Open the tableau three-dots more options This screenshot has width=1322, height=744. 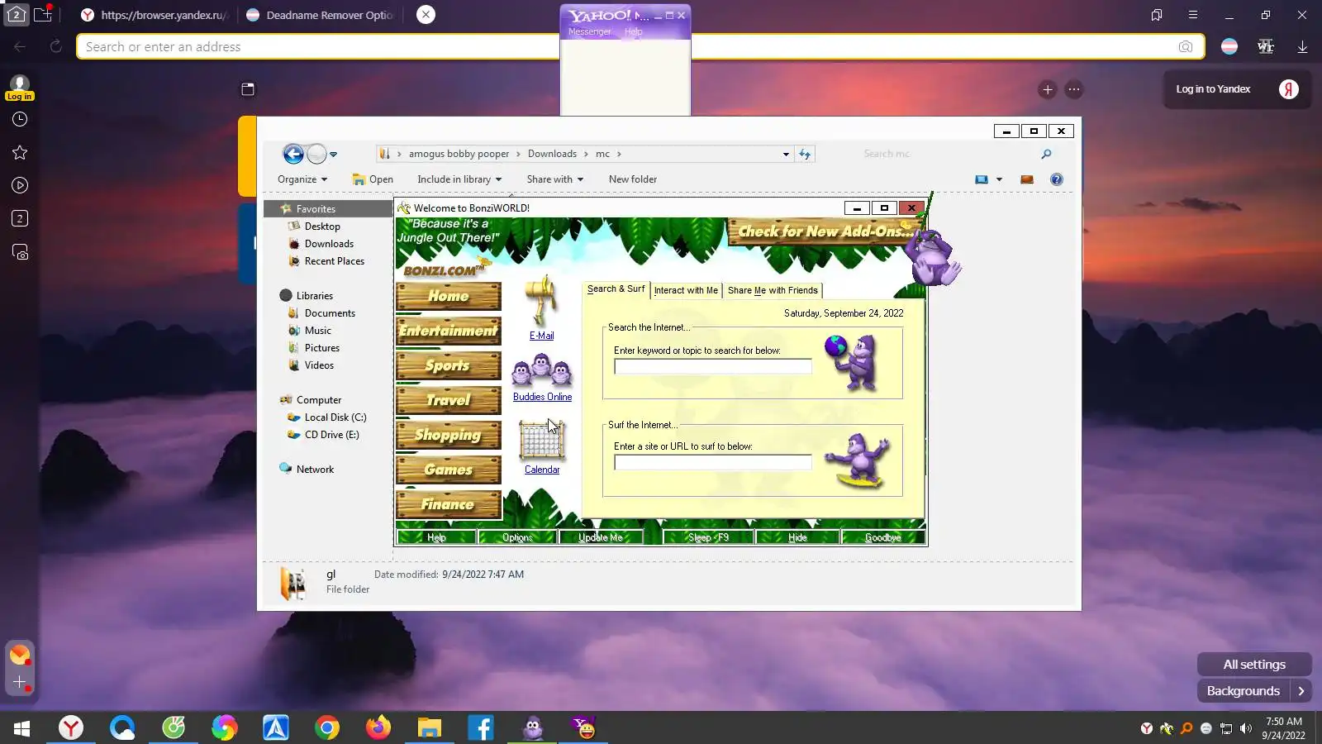click(x=1074, y=89)
